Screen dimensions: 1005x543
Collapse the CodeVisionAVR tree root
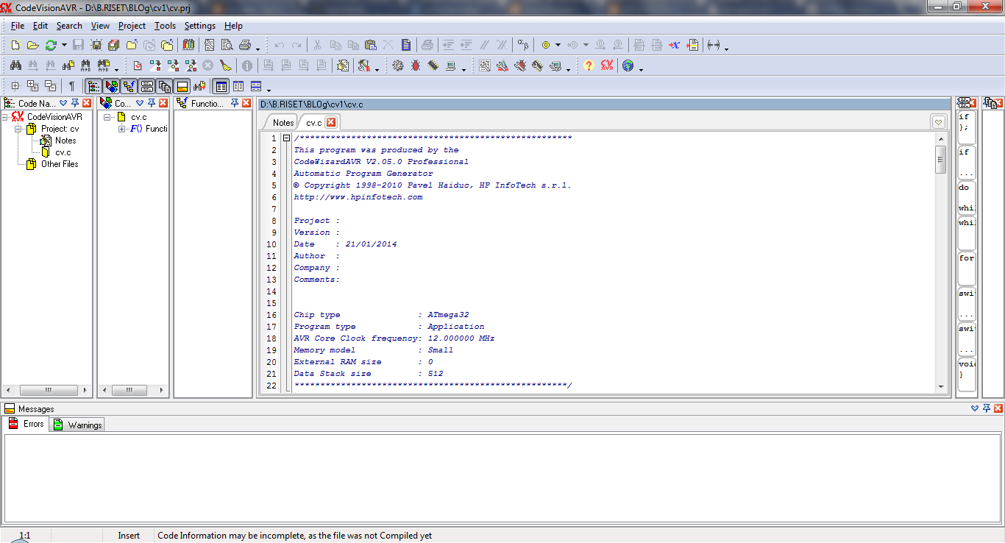coord(6,117)
